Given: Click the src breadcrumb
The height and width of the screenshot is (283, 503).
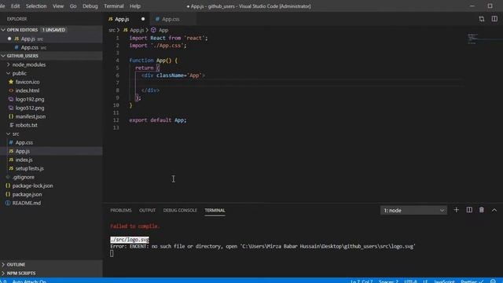Looking at the screenshot, I should (112, 30).
